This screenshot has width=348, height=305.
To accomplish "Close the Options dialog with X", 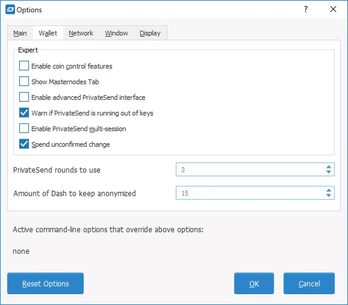I will tap(333, 9).
